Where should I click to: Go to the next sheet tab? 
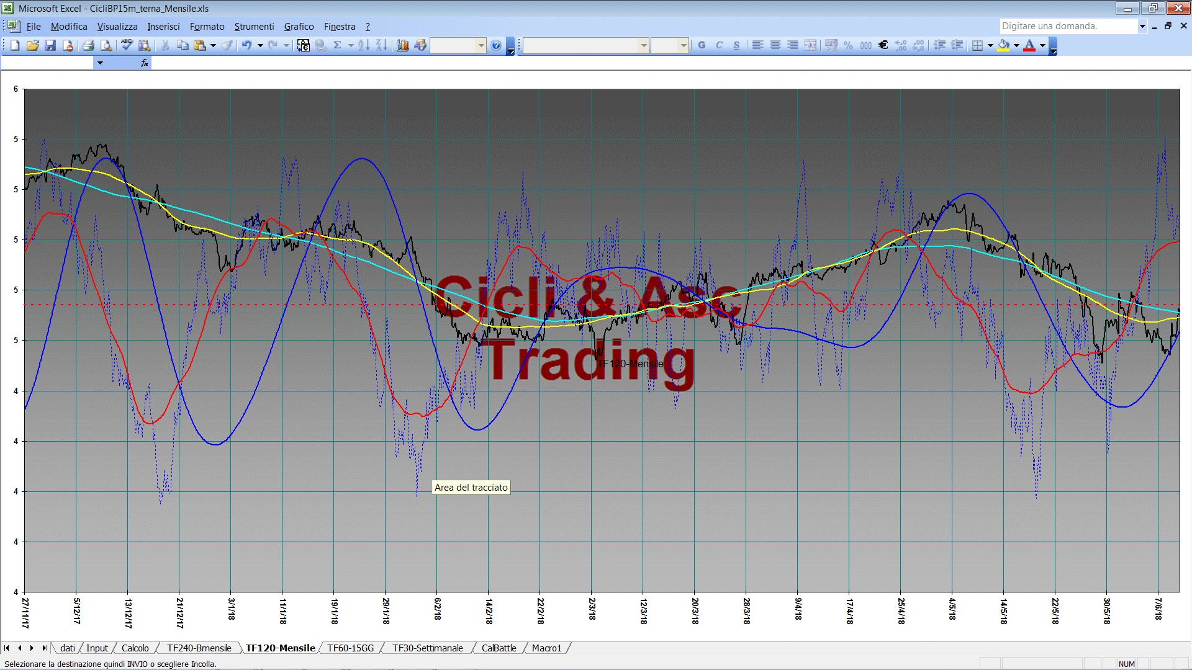32,648
